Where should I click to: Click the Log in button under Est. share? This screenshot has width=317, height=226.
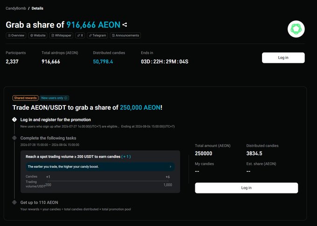(x=246, y=188)
